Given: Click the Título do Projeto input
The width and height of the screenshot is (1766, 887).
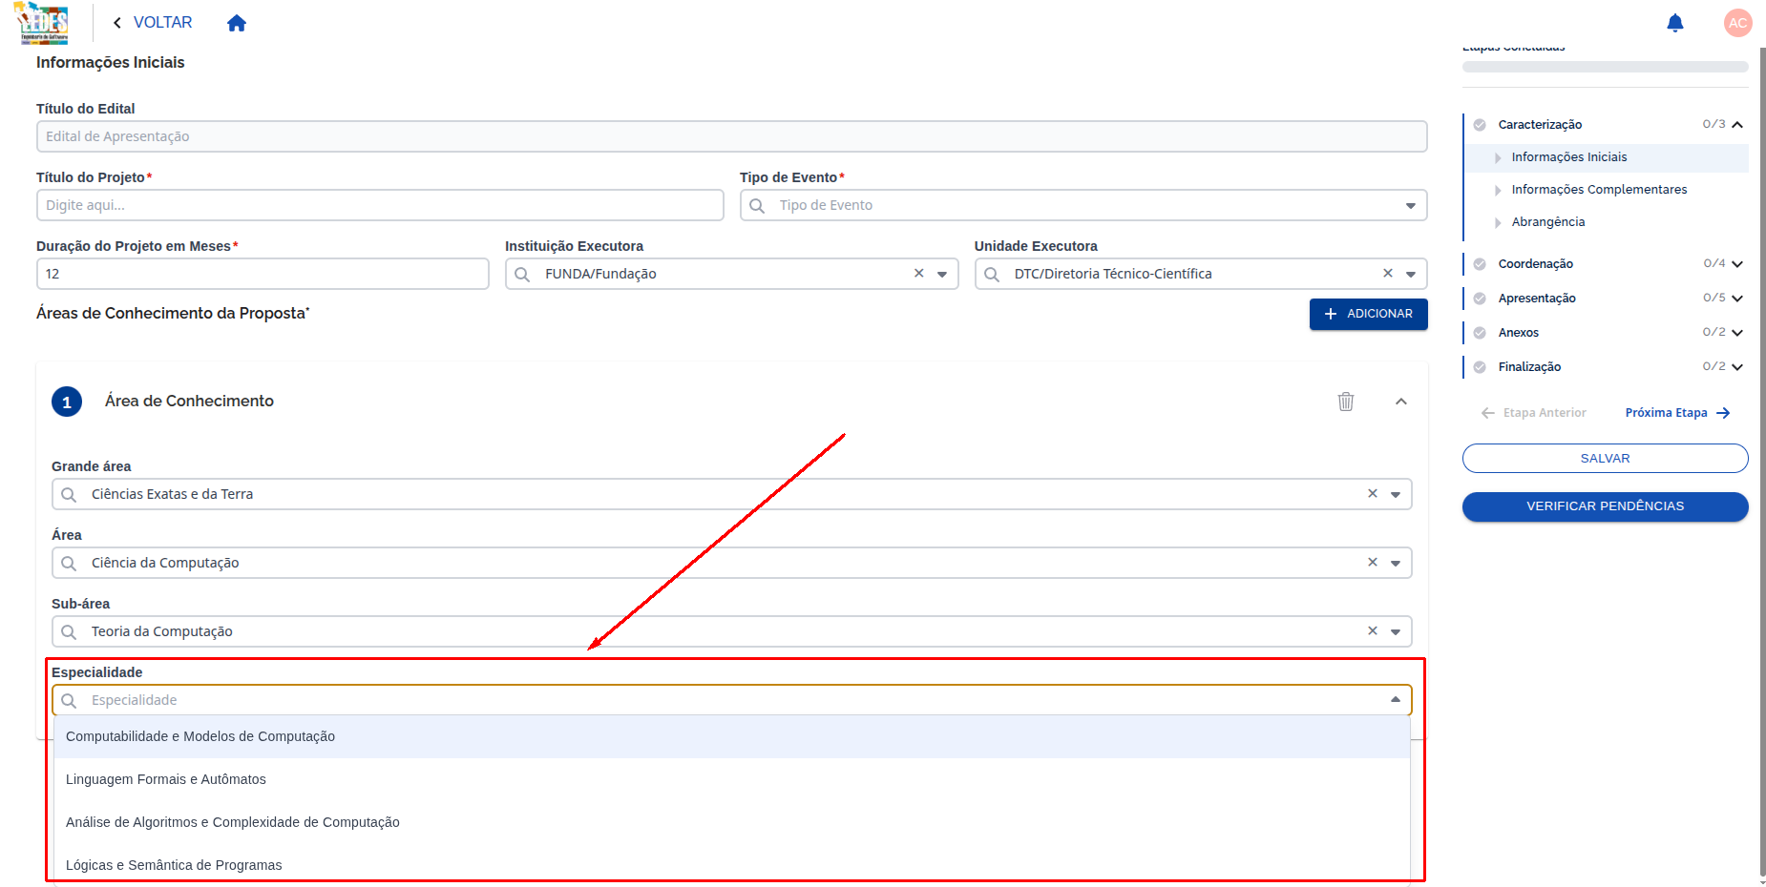Looking at the screenshot, I should coord(380,205).
